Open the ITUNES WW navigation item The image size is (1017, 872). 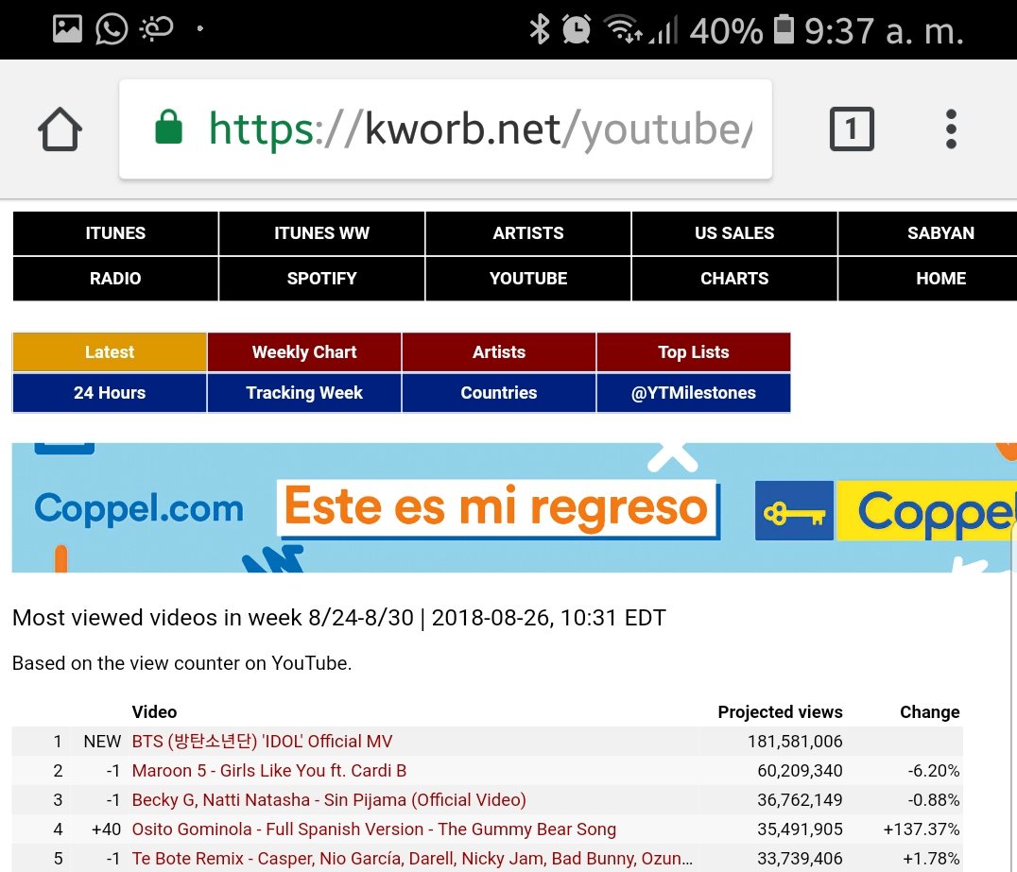(321, 232)
